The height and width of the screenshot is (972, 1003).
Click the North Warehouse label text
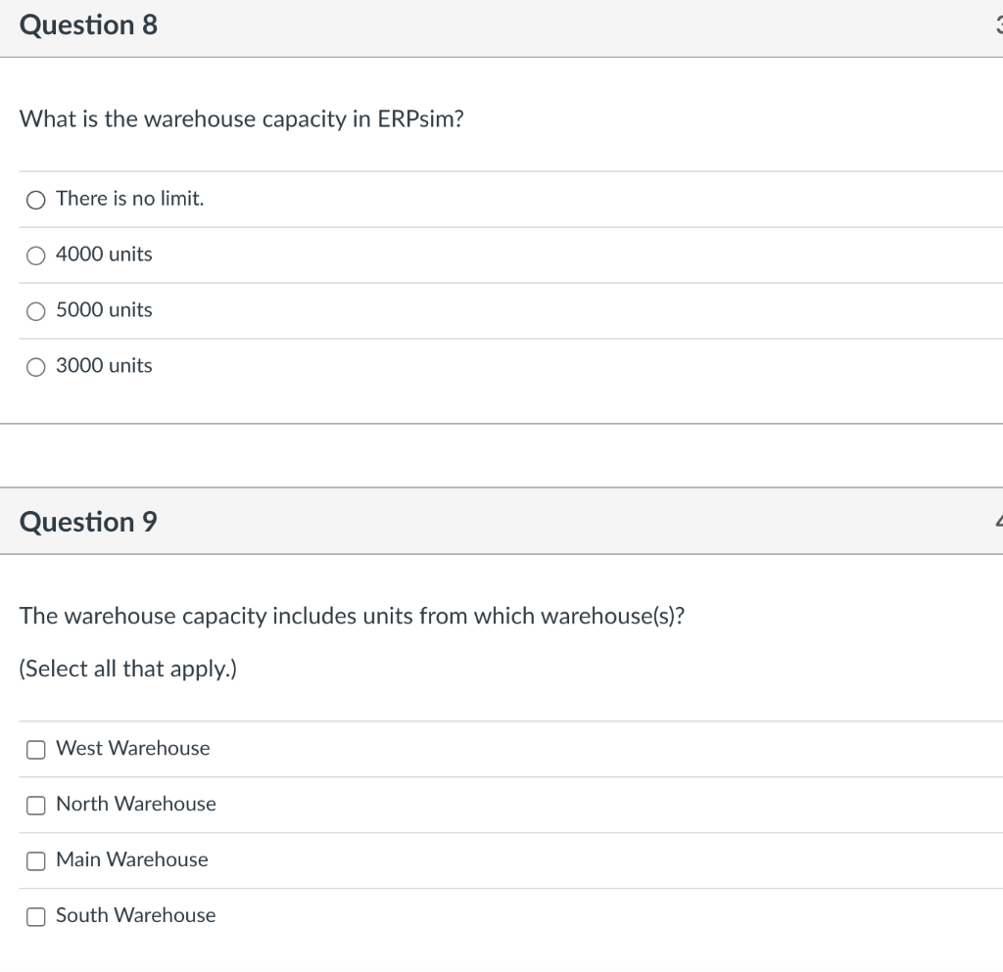coord(135,804)
